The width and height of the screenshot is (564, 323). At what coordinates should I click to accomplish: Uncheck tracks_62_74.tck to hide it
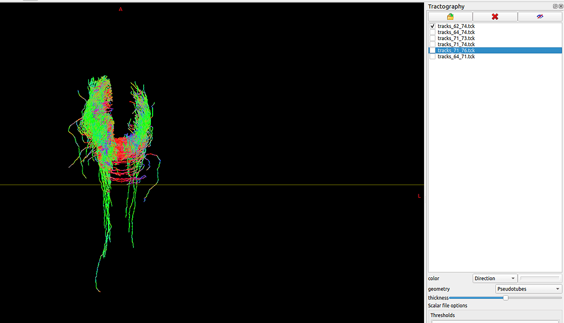(x=432, y=26)
